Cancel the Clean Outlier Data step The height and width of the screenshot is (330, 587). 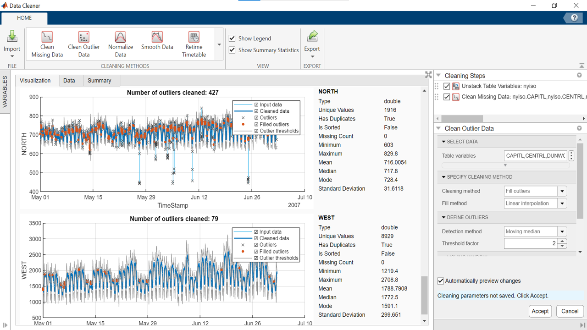coord(570,311)
